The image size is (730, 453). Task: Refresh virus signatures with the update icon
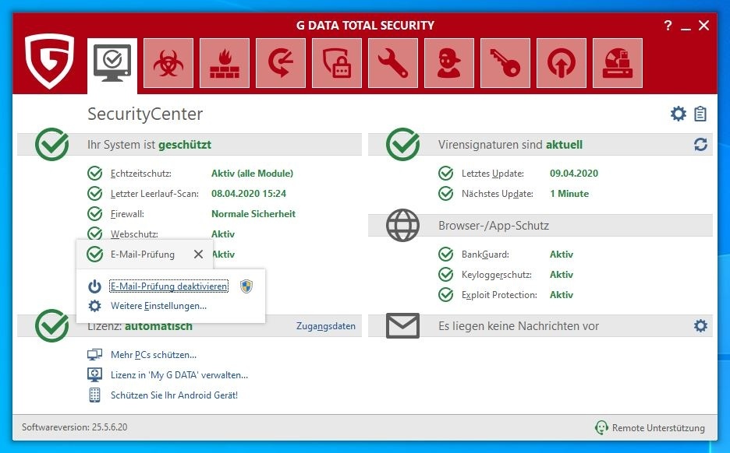[x=700, y=145]
